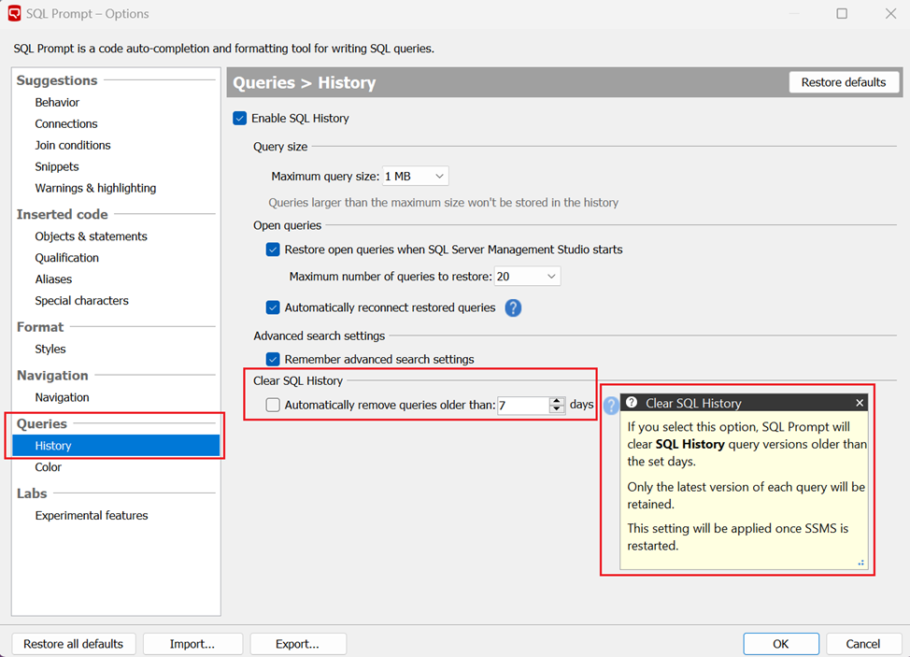Screen dimensions: 910x657
Task: Close the SQL Prompt Options window
Action: [x=891, y=13]
